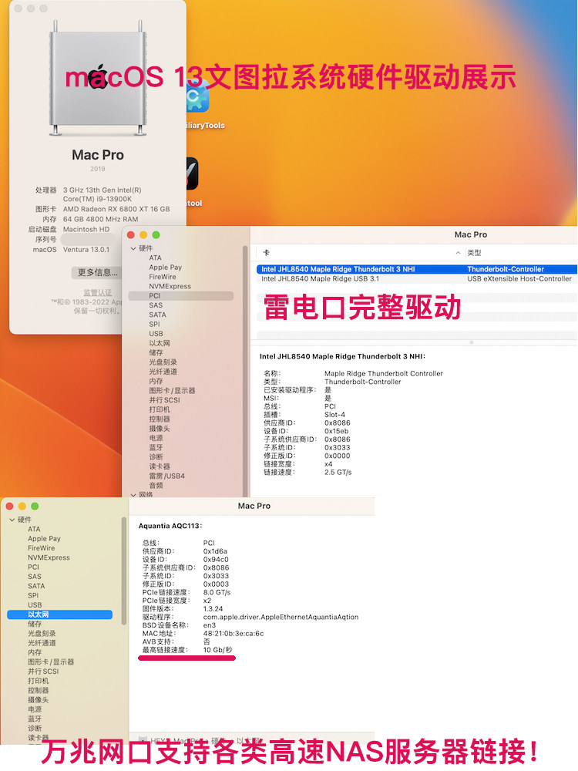
Task: Select Apple Pay in lower sidebar
Action: click(x=44, y=538)
